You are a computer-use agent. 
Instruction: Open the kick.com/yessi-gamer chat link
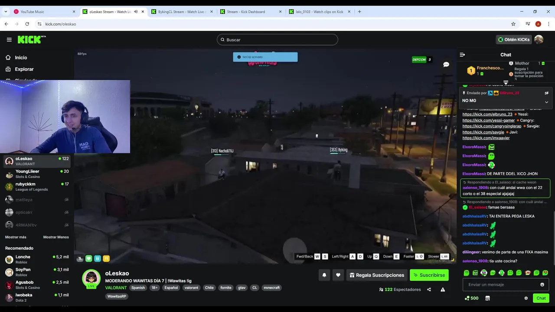[489, 120]
